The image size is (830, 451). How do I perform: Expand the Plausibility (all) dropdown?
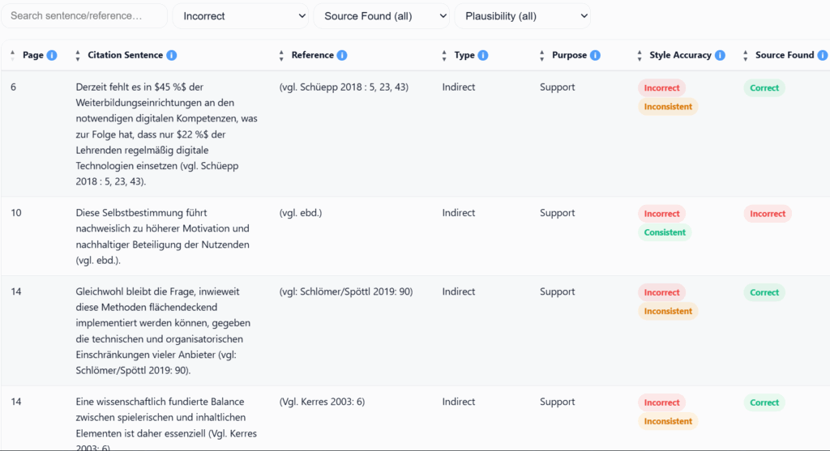point(522,15)
